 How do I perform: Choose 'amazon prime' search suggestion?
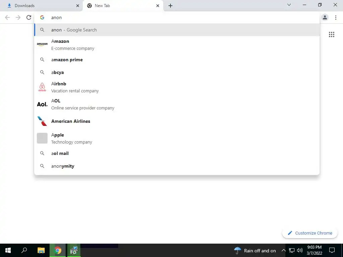(177, 60)
